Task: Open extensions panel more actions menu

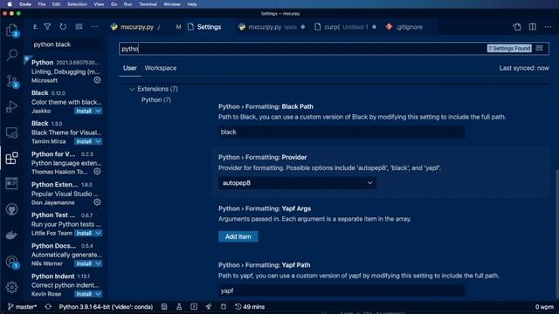Action: [x=94, y=27]
